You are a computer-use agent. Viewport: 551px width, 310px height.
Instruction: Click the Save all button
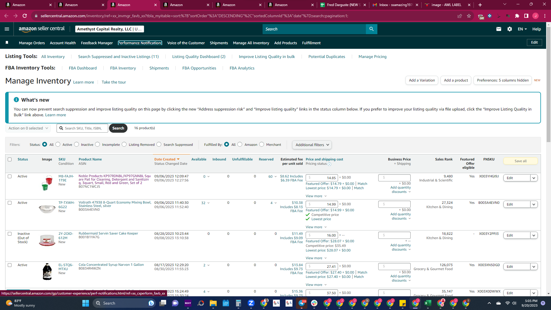click(520, 161)
